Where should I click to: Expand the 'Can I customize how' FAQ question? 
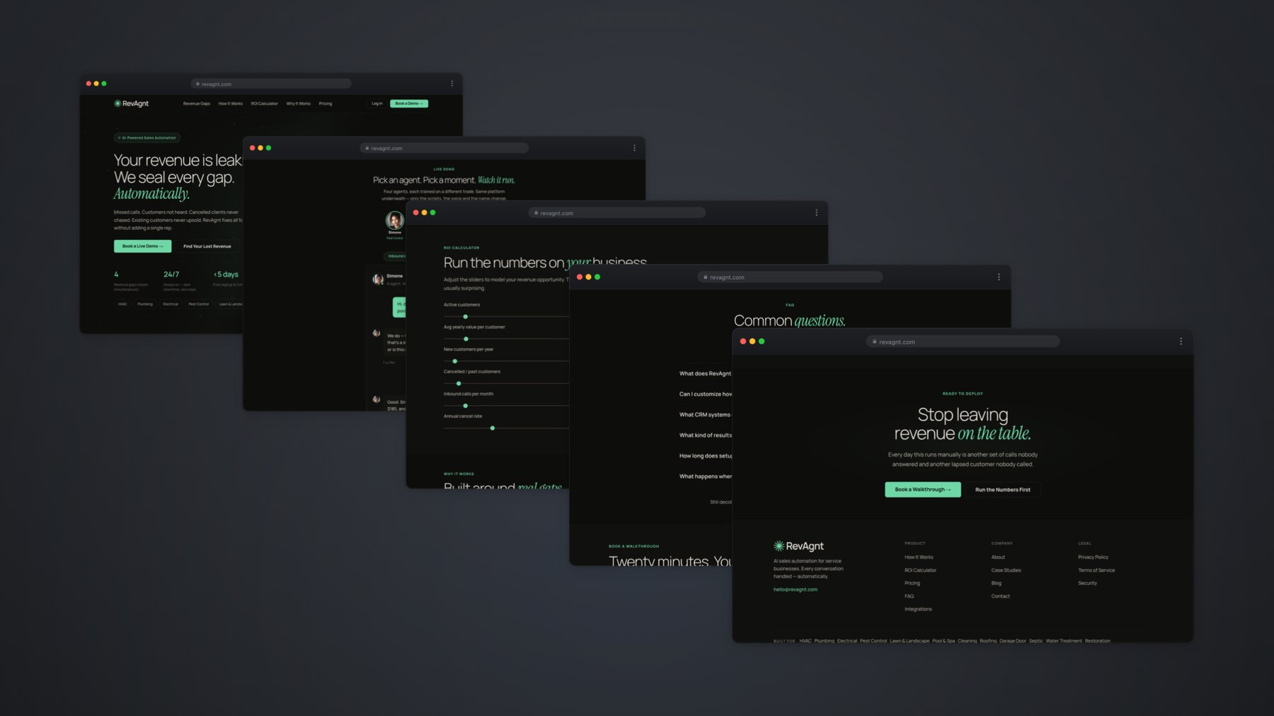(705, 394)
